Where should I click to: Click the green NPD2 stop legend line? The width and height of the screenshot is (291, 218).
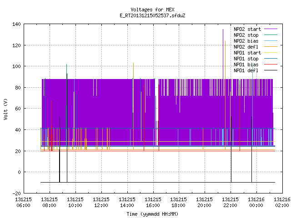[271, 35]
